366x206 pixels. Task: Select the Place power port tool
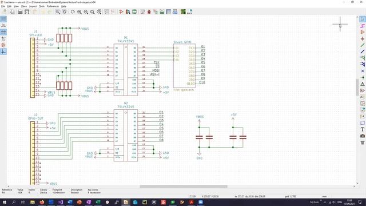(363, 38)
